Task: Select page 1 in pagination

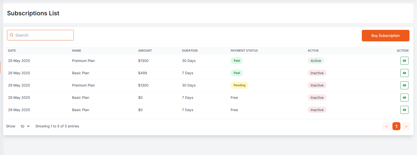Action: coord(396,126)
